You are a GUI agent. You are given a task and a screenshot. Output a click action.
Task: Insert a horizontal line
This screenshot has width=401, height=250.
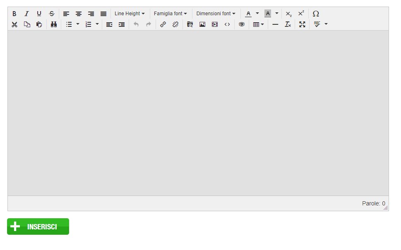pos(275,24)
